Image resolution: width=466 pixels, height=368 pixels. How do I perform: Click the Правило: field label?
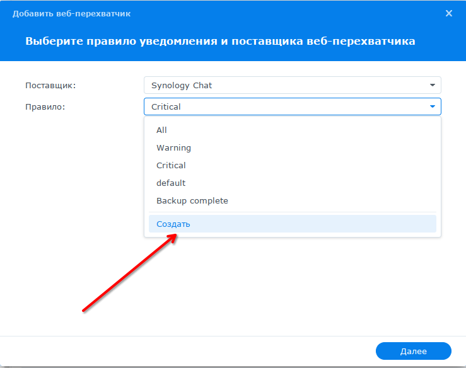[45, 107]
